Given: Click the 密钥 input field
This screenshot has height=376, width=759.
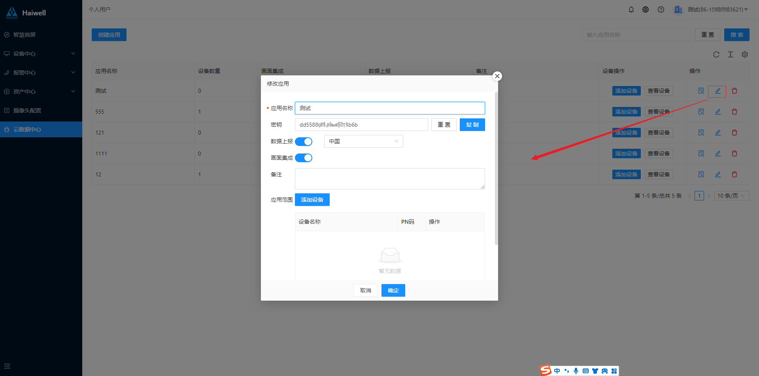Looking at the screenshot, I should coord(361,125).
